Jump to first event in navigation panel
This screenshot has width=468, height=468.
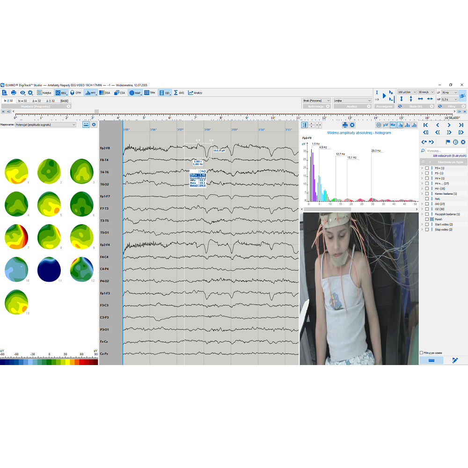point(425,125)
